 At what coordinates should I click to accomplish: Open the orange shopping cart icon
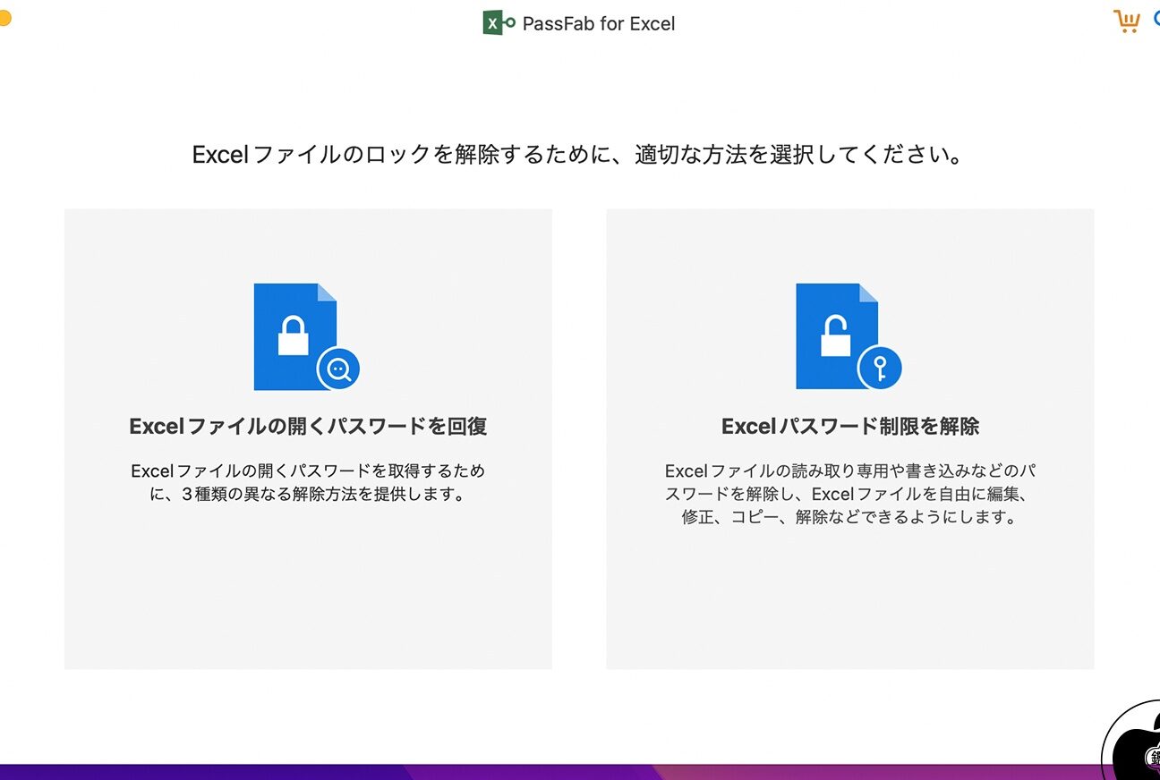1126,21
